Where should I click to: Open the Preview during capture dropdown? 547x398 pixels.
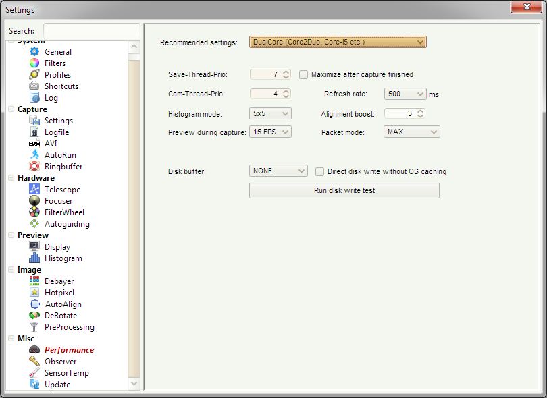270,132
